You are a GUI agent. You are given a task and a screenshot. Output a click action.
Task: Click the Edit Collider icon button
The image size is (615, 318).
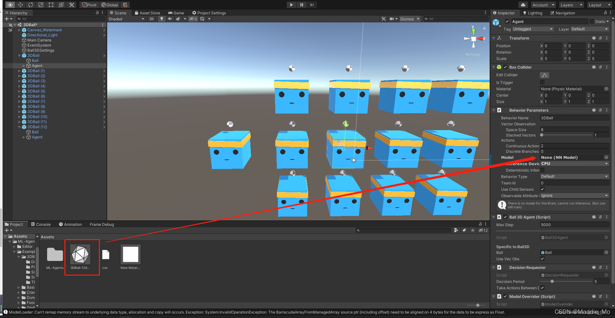545,75
